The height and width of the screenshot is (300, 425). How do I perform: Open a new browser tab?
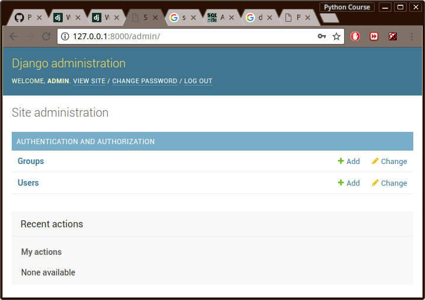coord(329,18)
